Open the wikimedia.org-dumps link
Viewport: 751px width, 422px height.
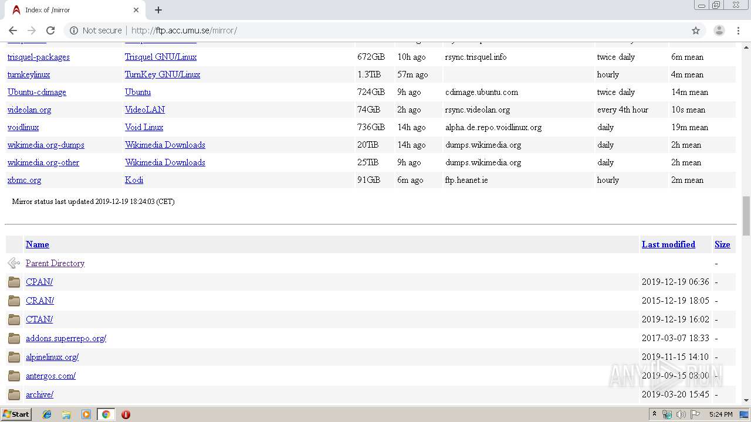[46, 145]
